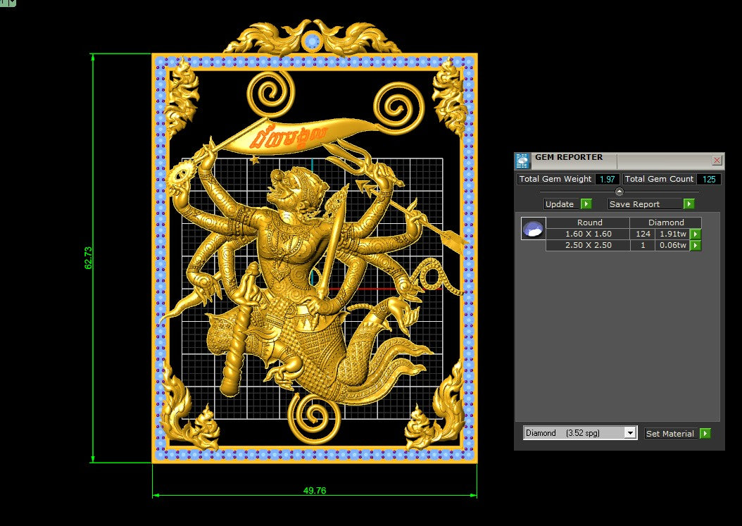The image size is (742, 526).
Task: Click the collapse slider handle under totals
Action: (619, 192)
